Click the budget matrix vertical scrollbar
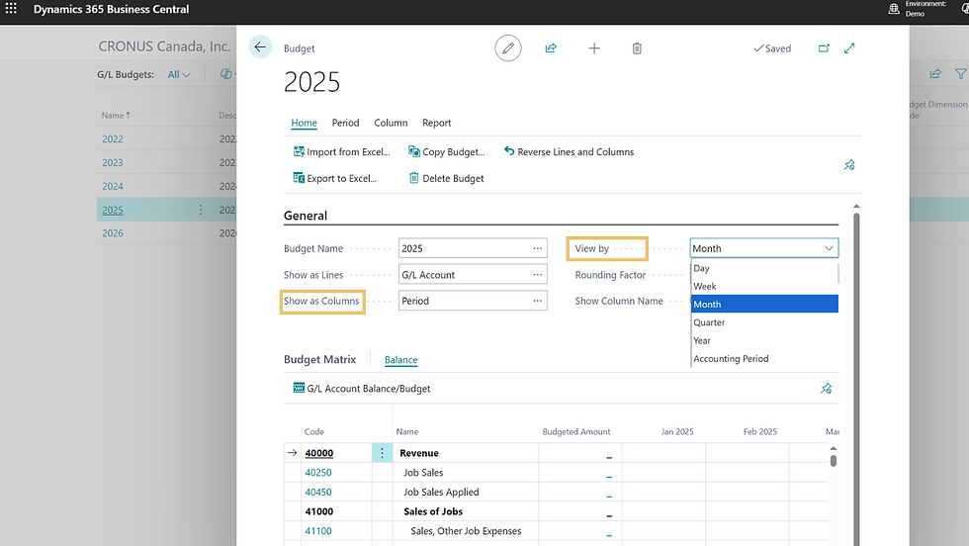 coord(833,461)
